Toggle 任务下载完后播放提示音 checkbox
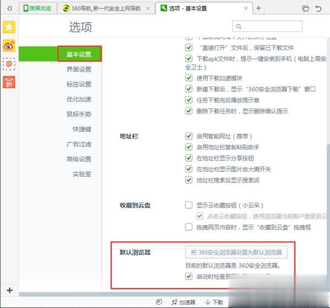330x308 pixels. (x=189, y=100)
